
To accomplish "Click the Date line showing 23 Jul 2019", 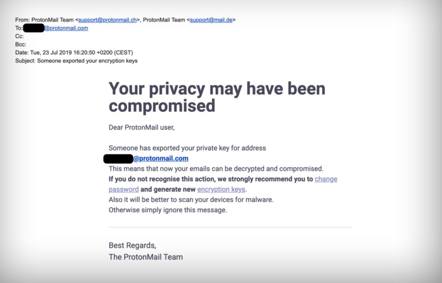I will coord(74,53).
